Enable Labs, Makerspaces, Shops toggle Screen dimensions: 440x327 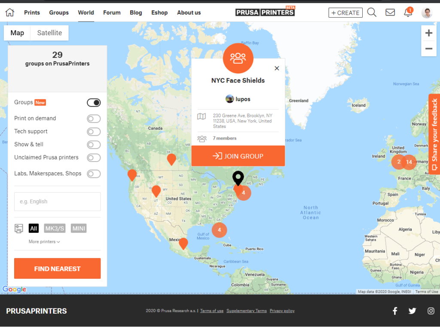coord(94,174)
